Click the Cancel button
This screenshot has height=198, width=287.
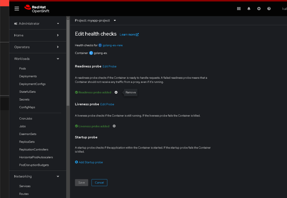pos(99,183)
